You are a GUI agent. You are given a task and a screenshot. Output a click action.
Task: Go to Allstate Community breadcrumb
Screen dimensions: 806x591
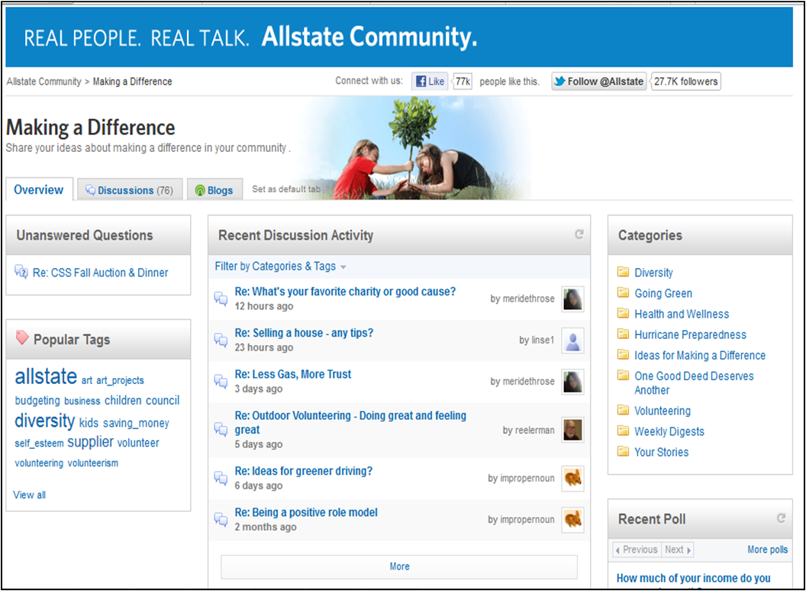pyautogui.click(x=44, y=81)
